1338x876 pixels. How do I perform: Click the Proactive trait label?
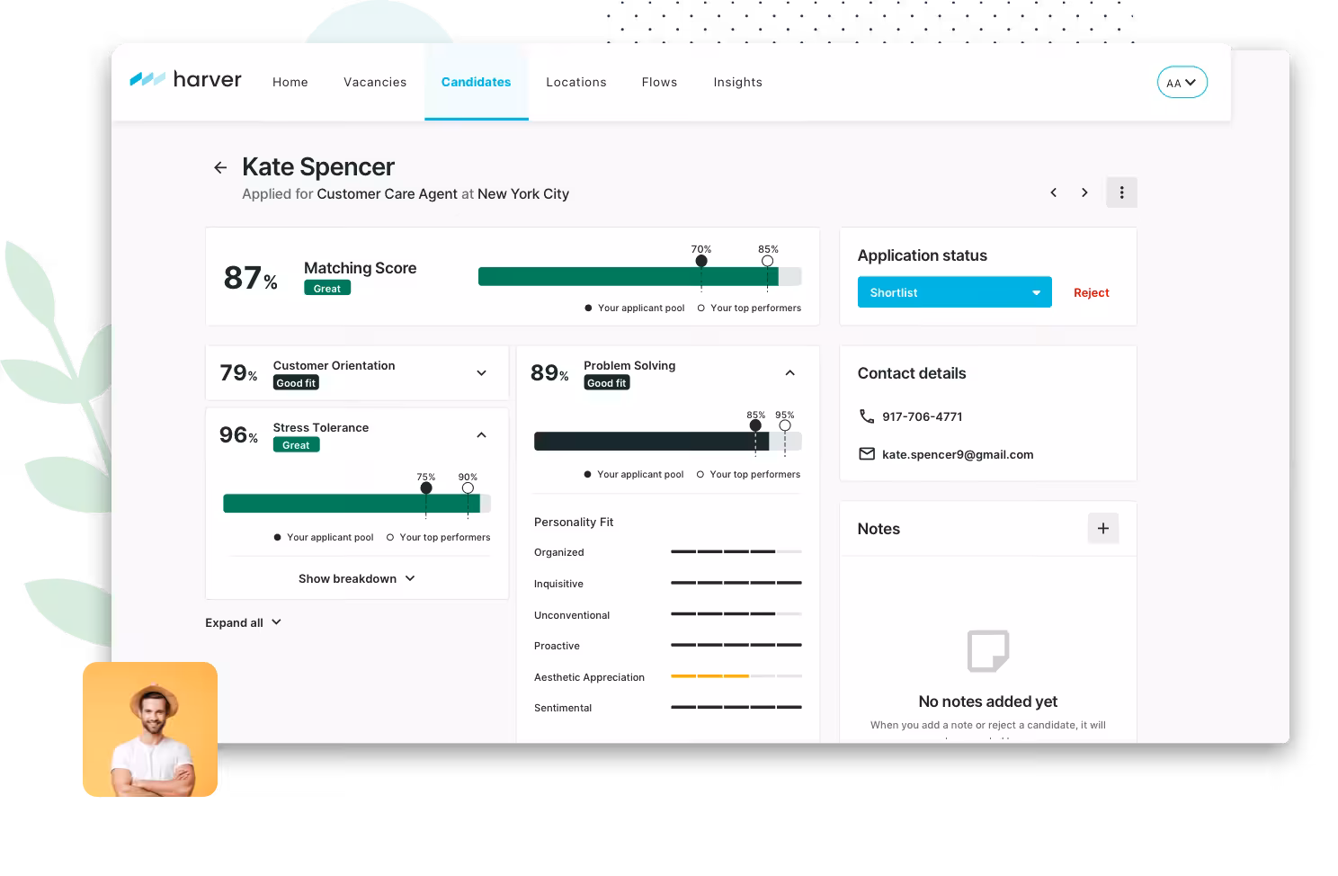557,646
